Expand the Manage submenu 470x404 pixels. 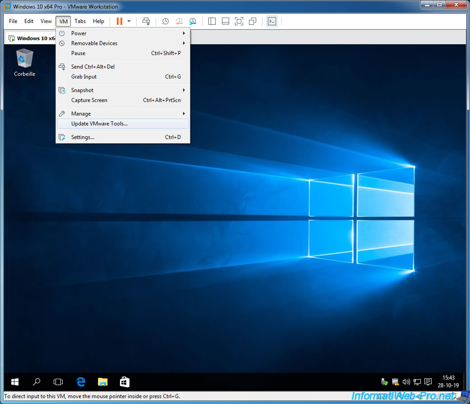pos(123,113)
